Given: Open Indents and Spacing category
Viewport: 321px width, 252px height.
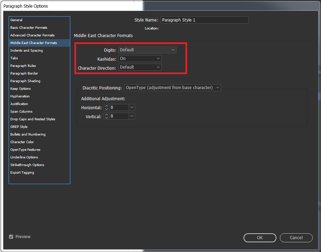Looking at the screenshot, I should click(39, 50).
